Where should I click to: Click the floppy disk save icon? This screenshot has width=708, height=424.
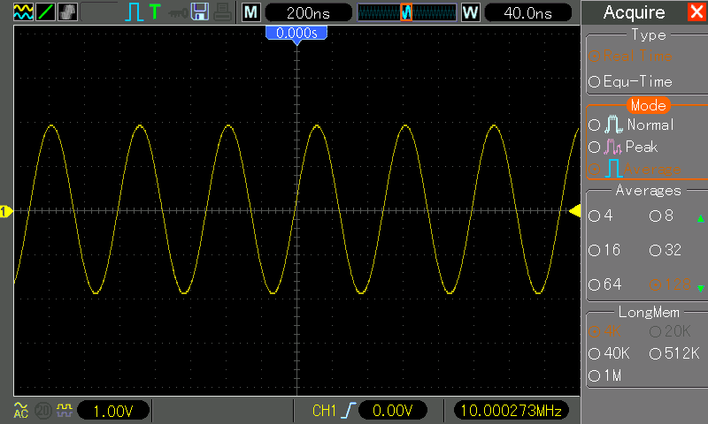[200, 11]
